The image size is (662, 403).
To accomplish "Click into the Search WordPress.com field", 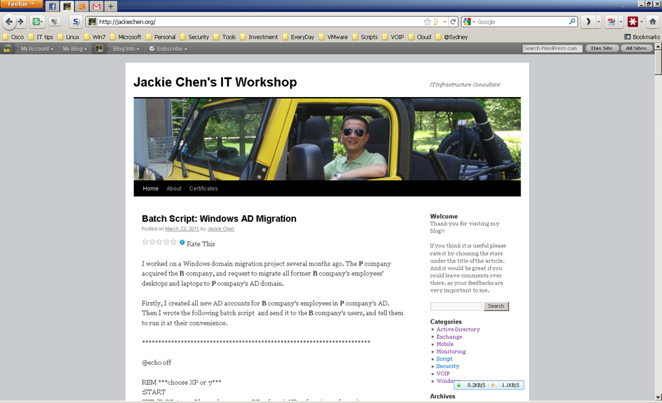I will (x=551, y=49).
